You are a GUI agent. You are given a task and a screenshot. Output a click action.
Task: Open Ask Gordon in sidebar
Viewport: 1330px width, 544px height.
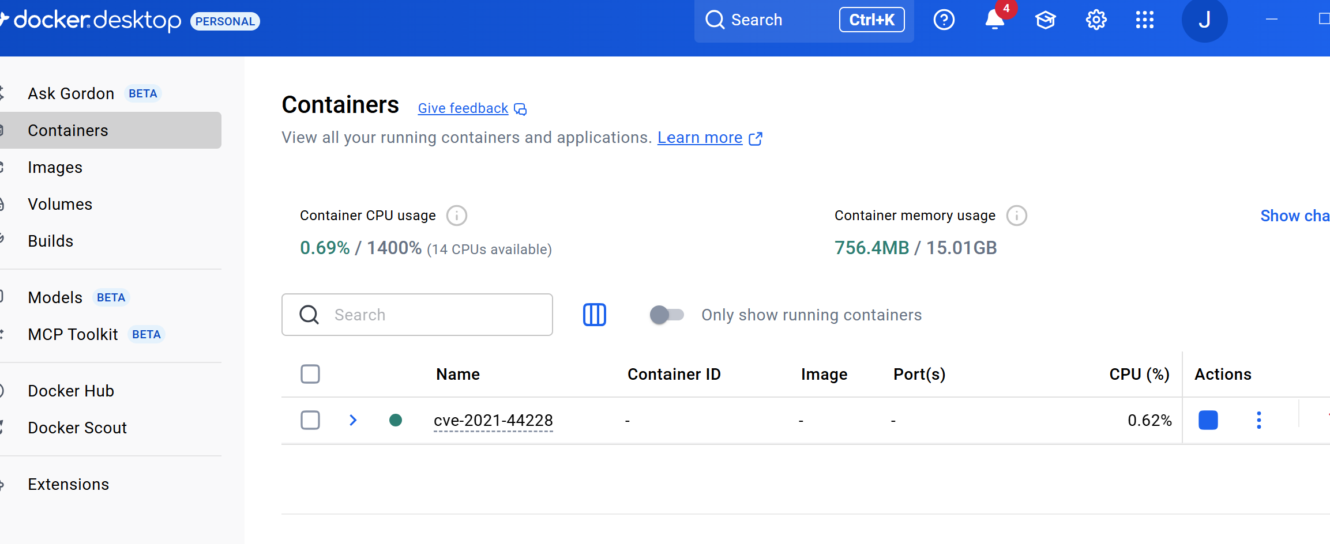coord(111,93)
